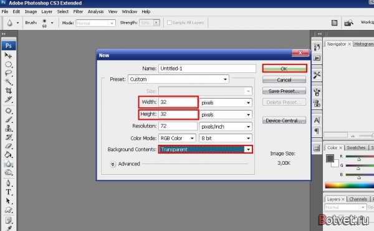The image size is (374, 231).
Task: Toggle Sample All Layers checkbox
Action: coord(170,22)
